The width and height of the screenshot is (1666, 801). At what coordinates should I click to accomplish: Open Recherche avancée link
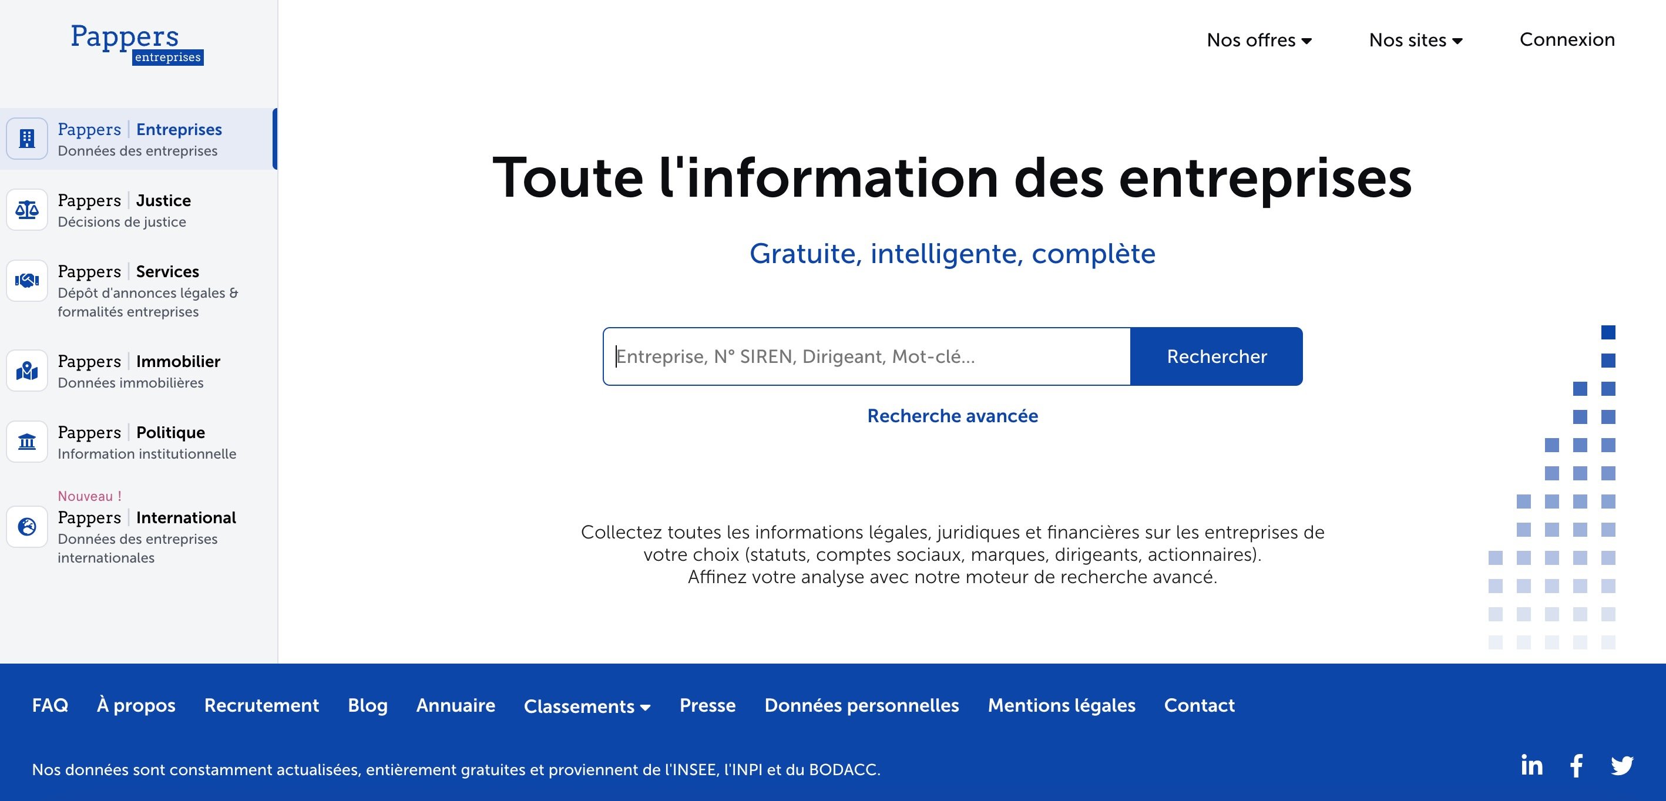pos(952,416)
